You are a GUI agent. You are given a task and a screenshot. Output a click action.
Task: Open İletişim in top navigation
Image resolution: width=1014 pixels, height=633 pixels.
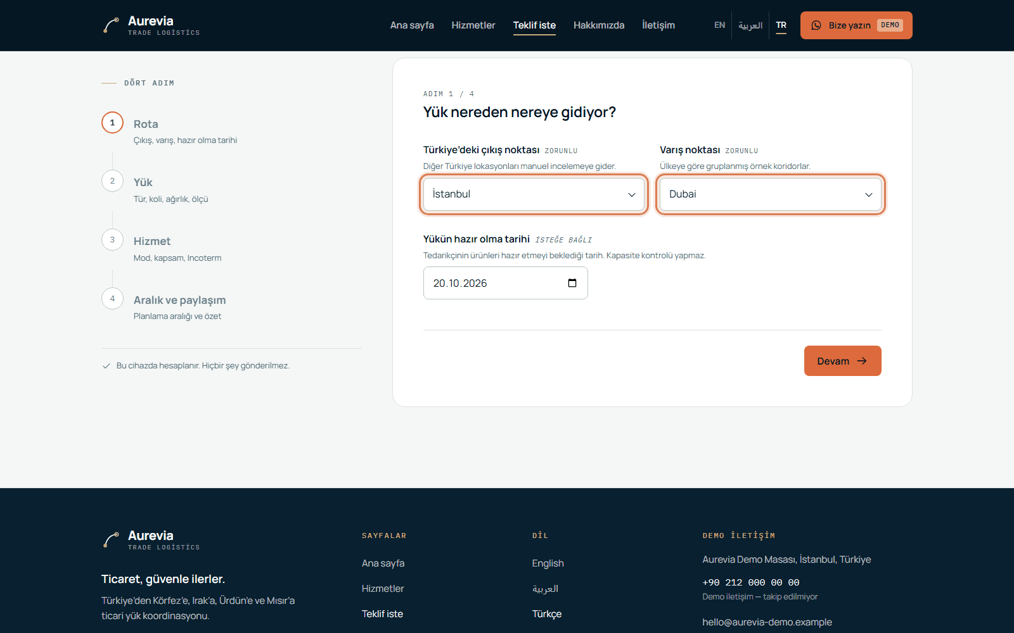(x=658, y=25)
